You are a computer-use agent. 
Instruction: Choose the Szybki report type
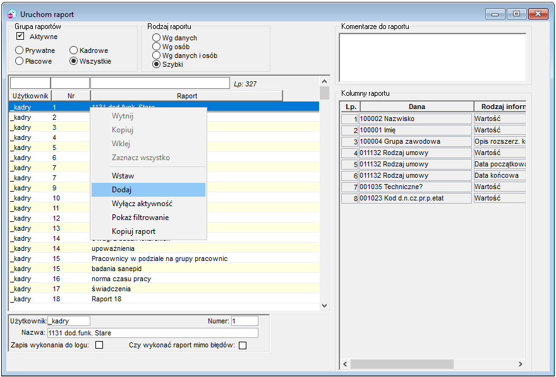(156, 64)
